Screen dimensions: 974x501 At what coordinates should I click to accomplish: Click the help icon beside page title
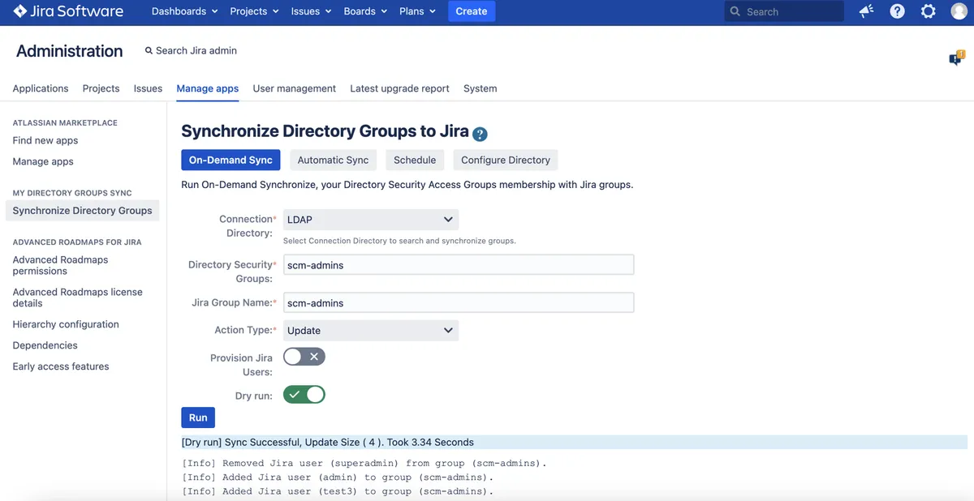(480, 134)
